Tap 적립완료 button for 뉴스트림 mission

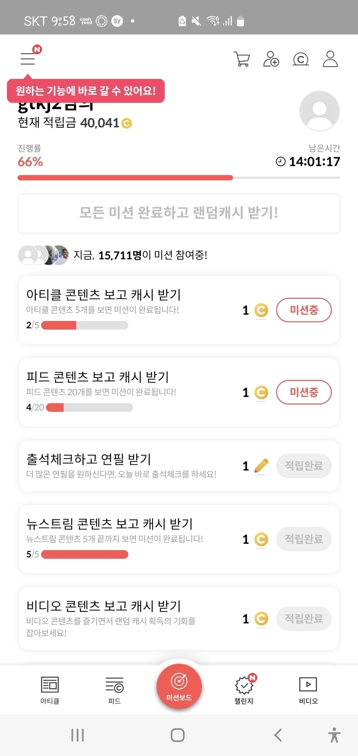(304, 539)
